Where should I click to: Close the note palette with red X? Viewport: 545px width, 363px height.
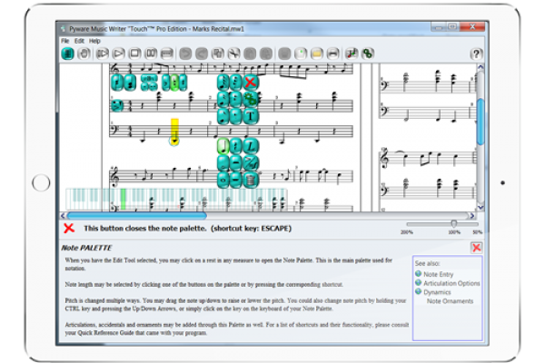251,83
